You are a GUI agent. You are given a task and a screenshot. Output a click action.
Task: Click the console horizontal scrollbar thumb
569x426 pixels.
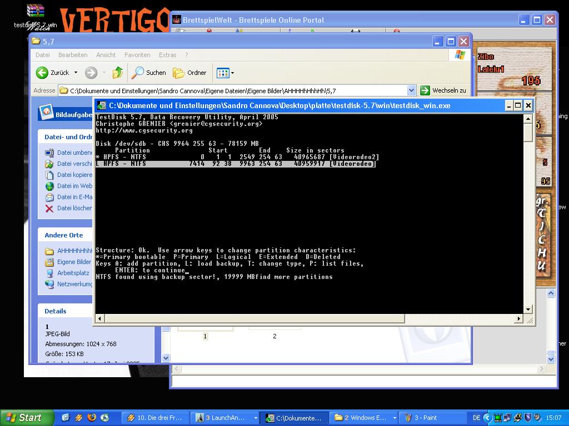(254, 319)
